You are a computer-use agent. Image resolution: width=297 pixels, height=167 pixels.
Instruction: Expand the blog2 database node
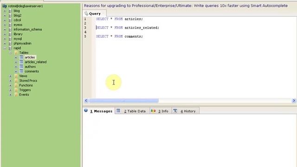click(x=5, y=15)
